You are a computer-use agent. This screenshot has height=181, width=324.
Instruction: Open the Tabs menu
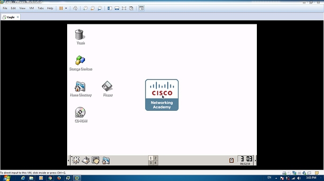pos(40,8)
